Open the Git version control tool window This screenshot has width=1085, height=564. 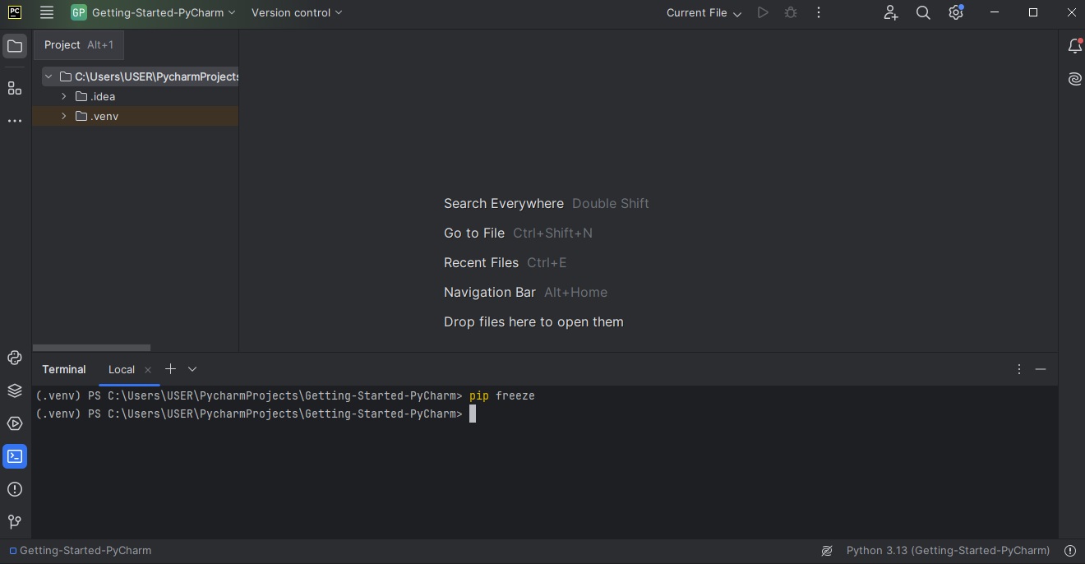[15, 522]
